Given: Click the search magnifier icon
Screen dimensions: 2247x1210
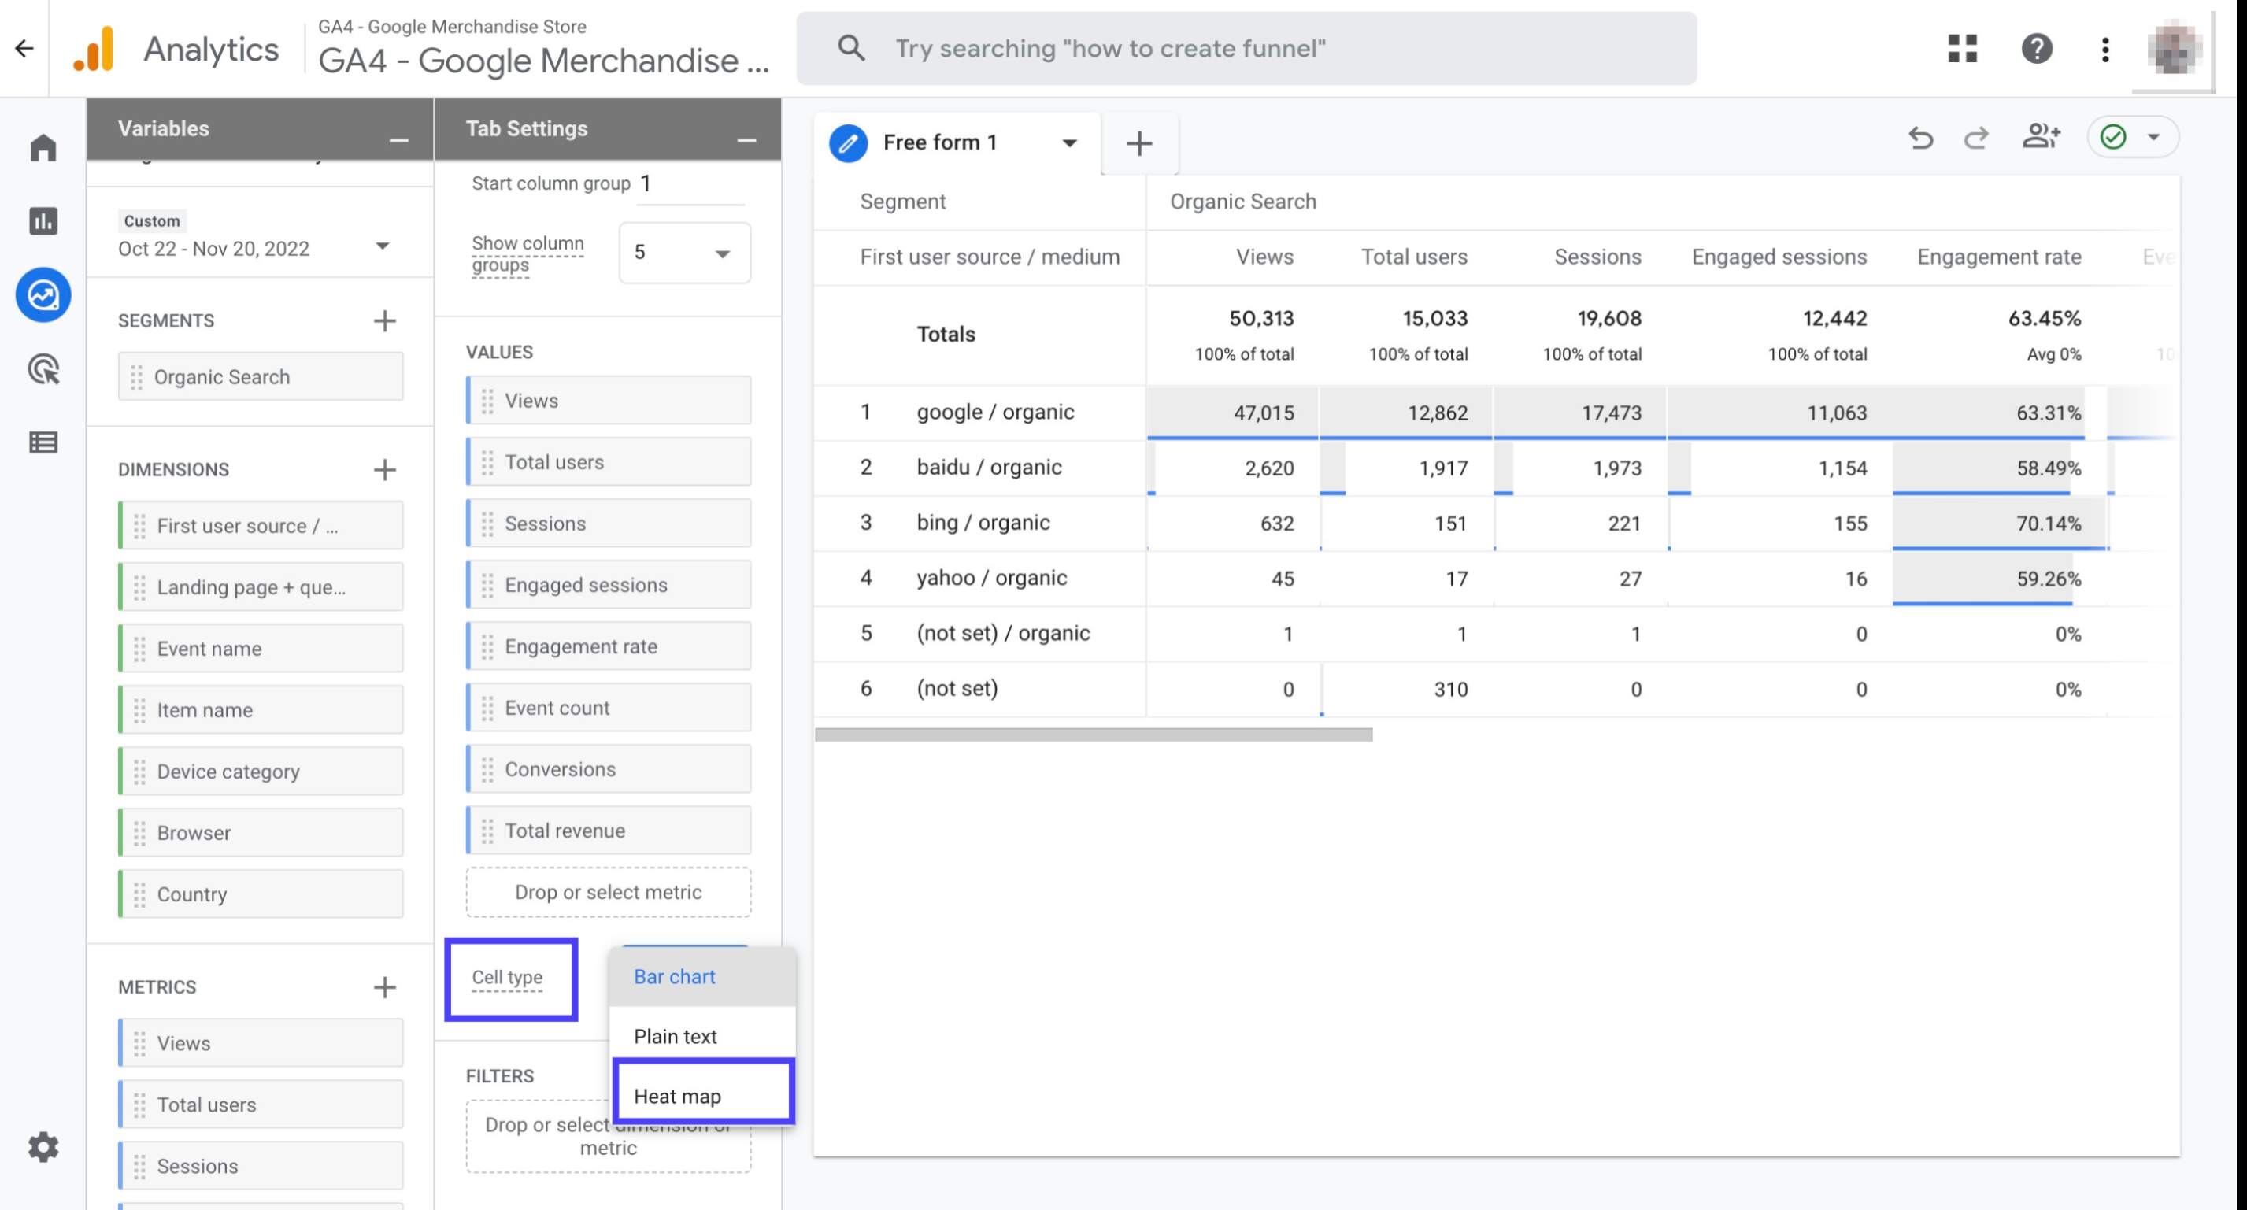Looking at the screenshot, I should pyautogui.click(x=850, y=48).
